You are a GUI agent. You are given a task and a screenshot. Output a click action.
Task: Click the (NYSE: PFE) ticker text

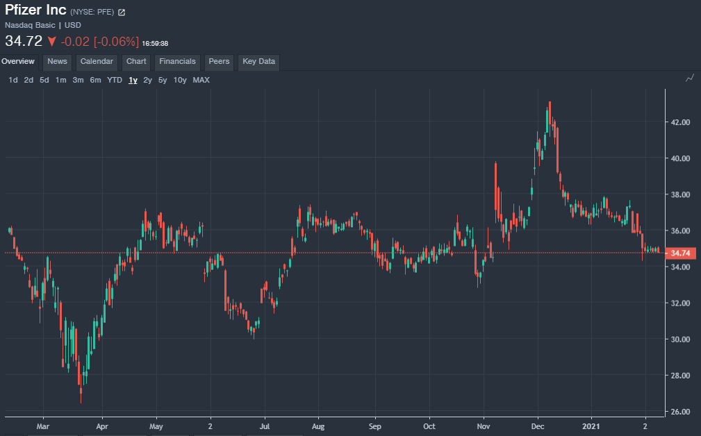tap(92, 12)
